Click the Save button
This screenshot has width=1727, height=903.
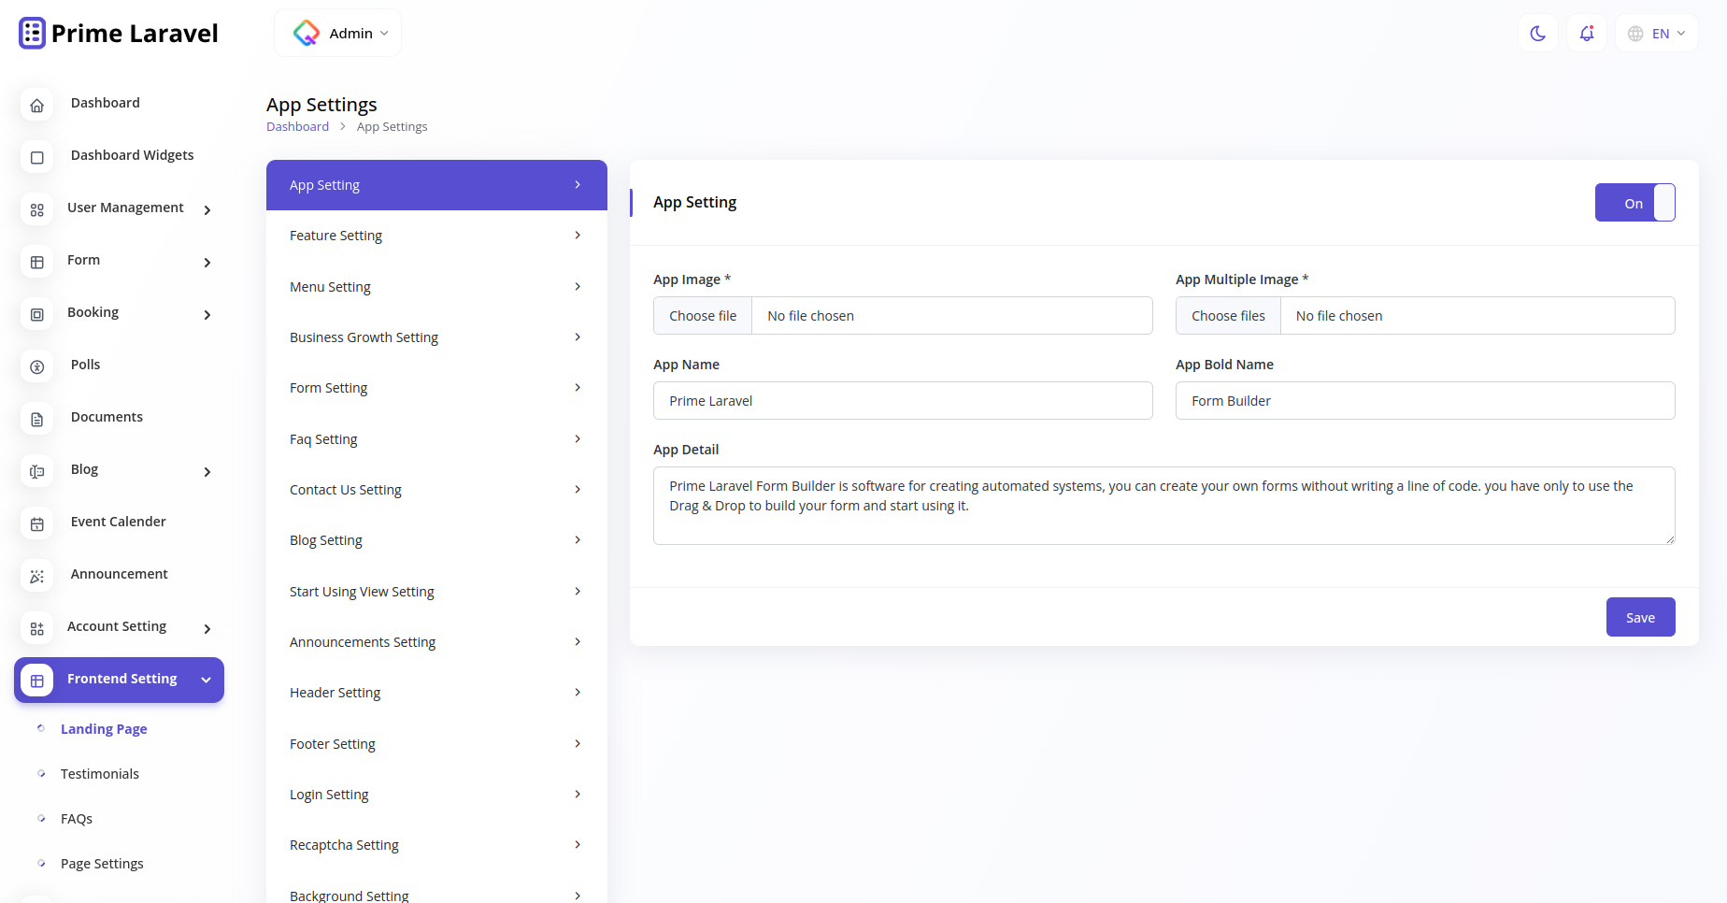click(x=1640, y=617)
